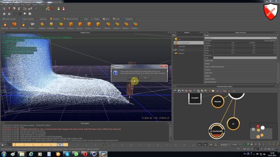Viewport: 280px width, 157px height.
Task: Open Internet Explorer from the taskbar
Action: coord(31,154)
